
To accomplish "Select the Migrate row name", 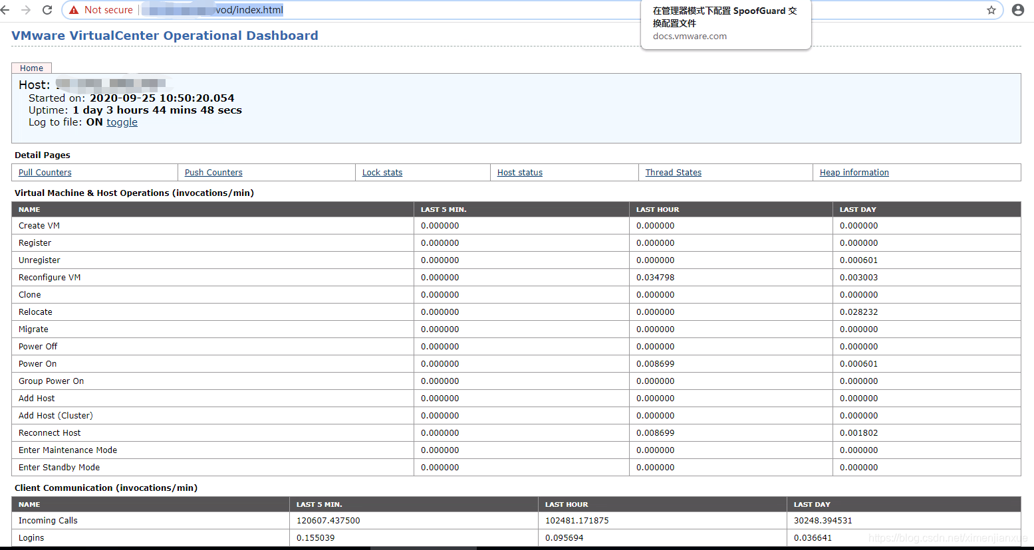I will 33,329.
